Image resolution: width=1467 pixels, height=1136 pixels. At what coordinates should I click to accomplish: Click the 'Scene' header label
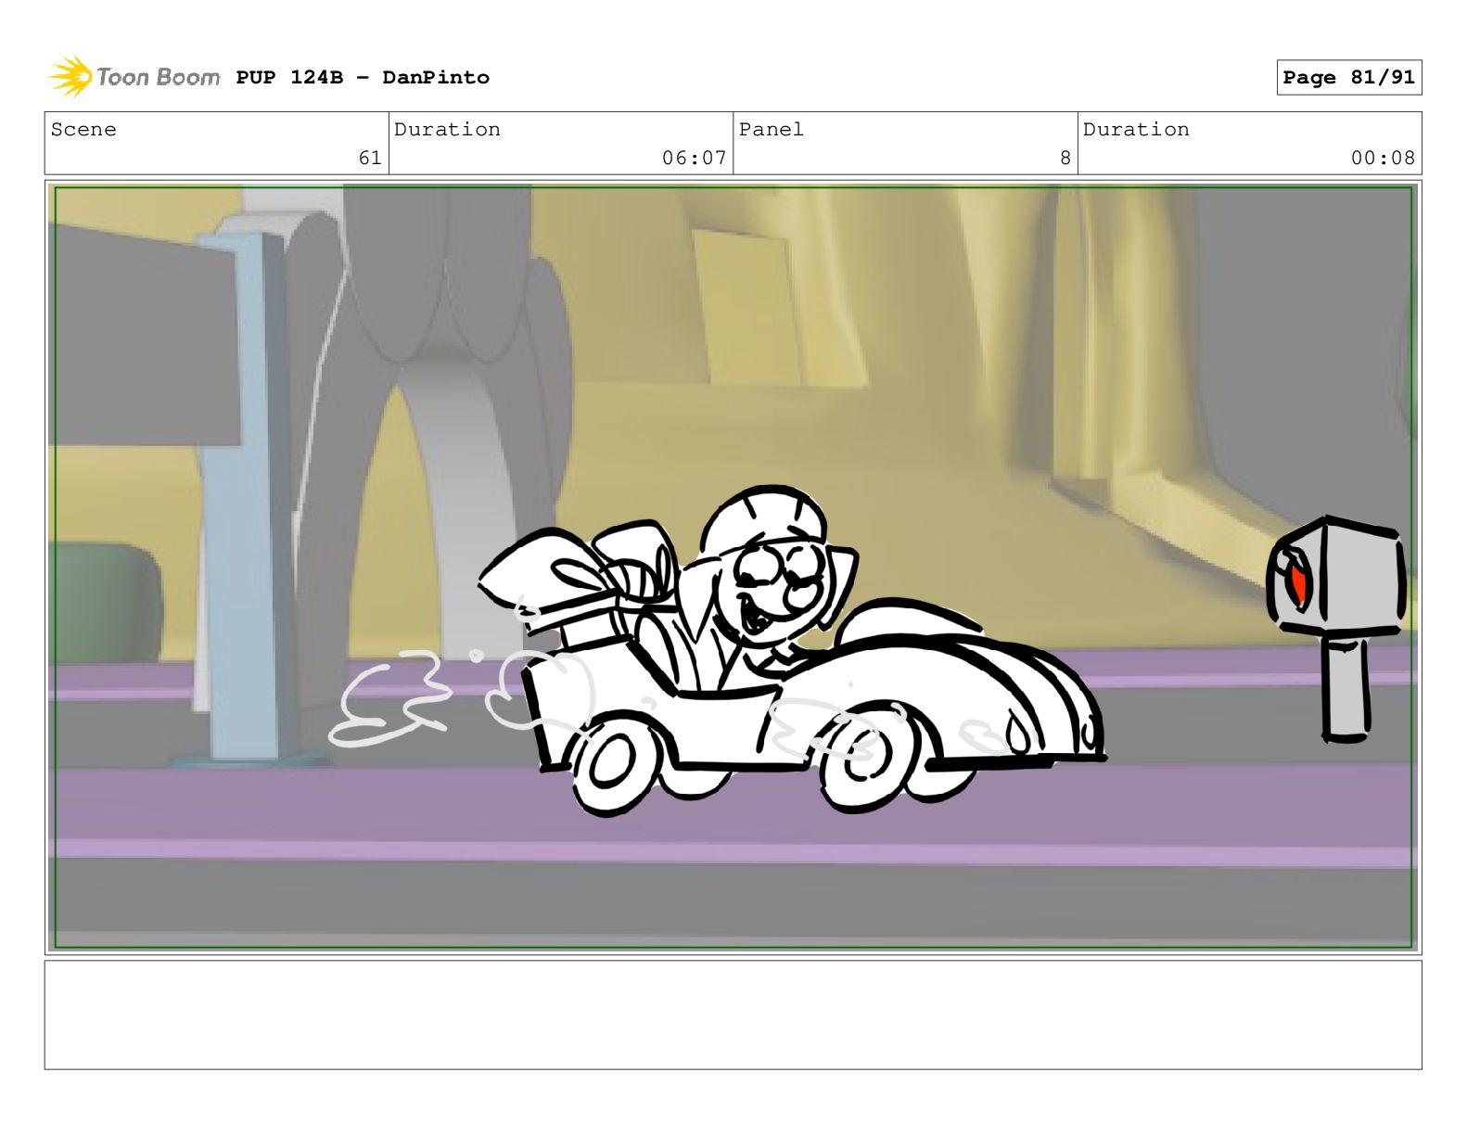pos(83,129)
